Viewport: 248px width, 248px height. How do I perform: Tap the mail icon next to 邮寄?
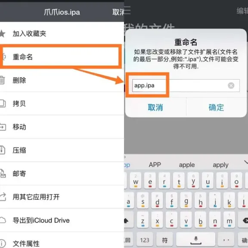click(x=3, y=174)
